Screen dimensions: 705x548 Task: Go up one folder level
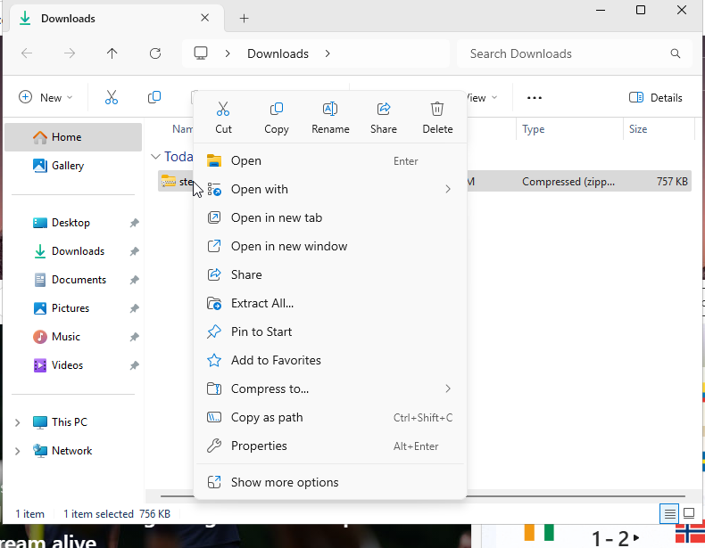click(112, 53)
